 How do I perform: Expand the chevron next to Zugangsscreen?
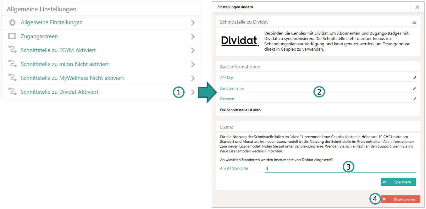193,36
